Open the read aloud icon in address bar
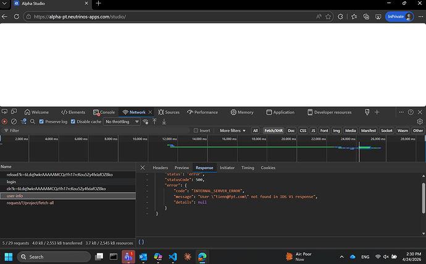This screenshot has height=264, width=426. point(319,17)
